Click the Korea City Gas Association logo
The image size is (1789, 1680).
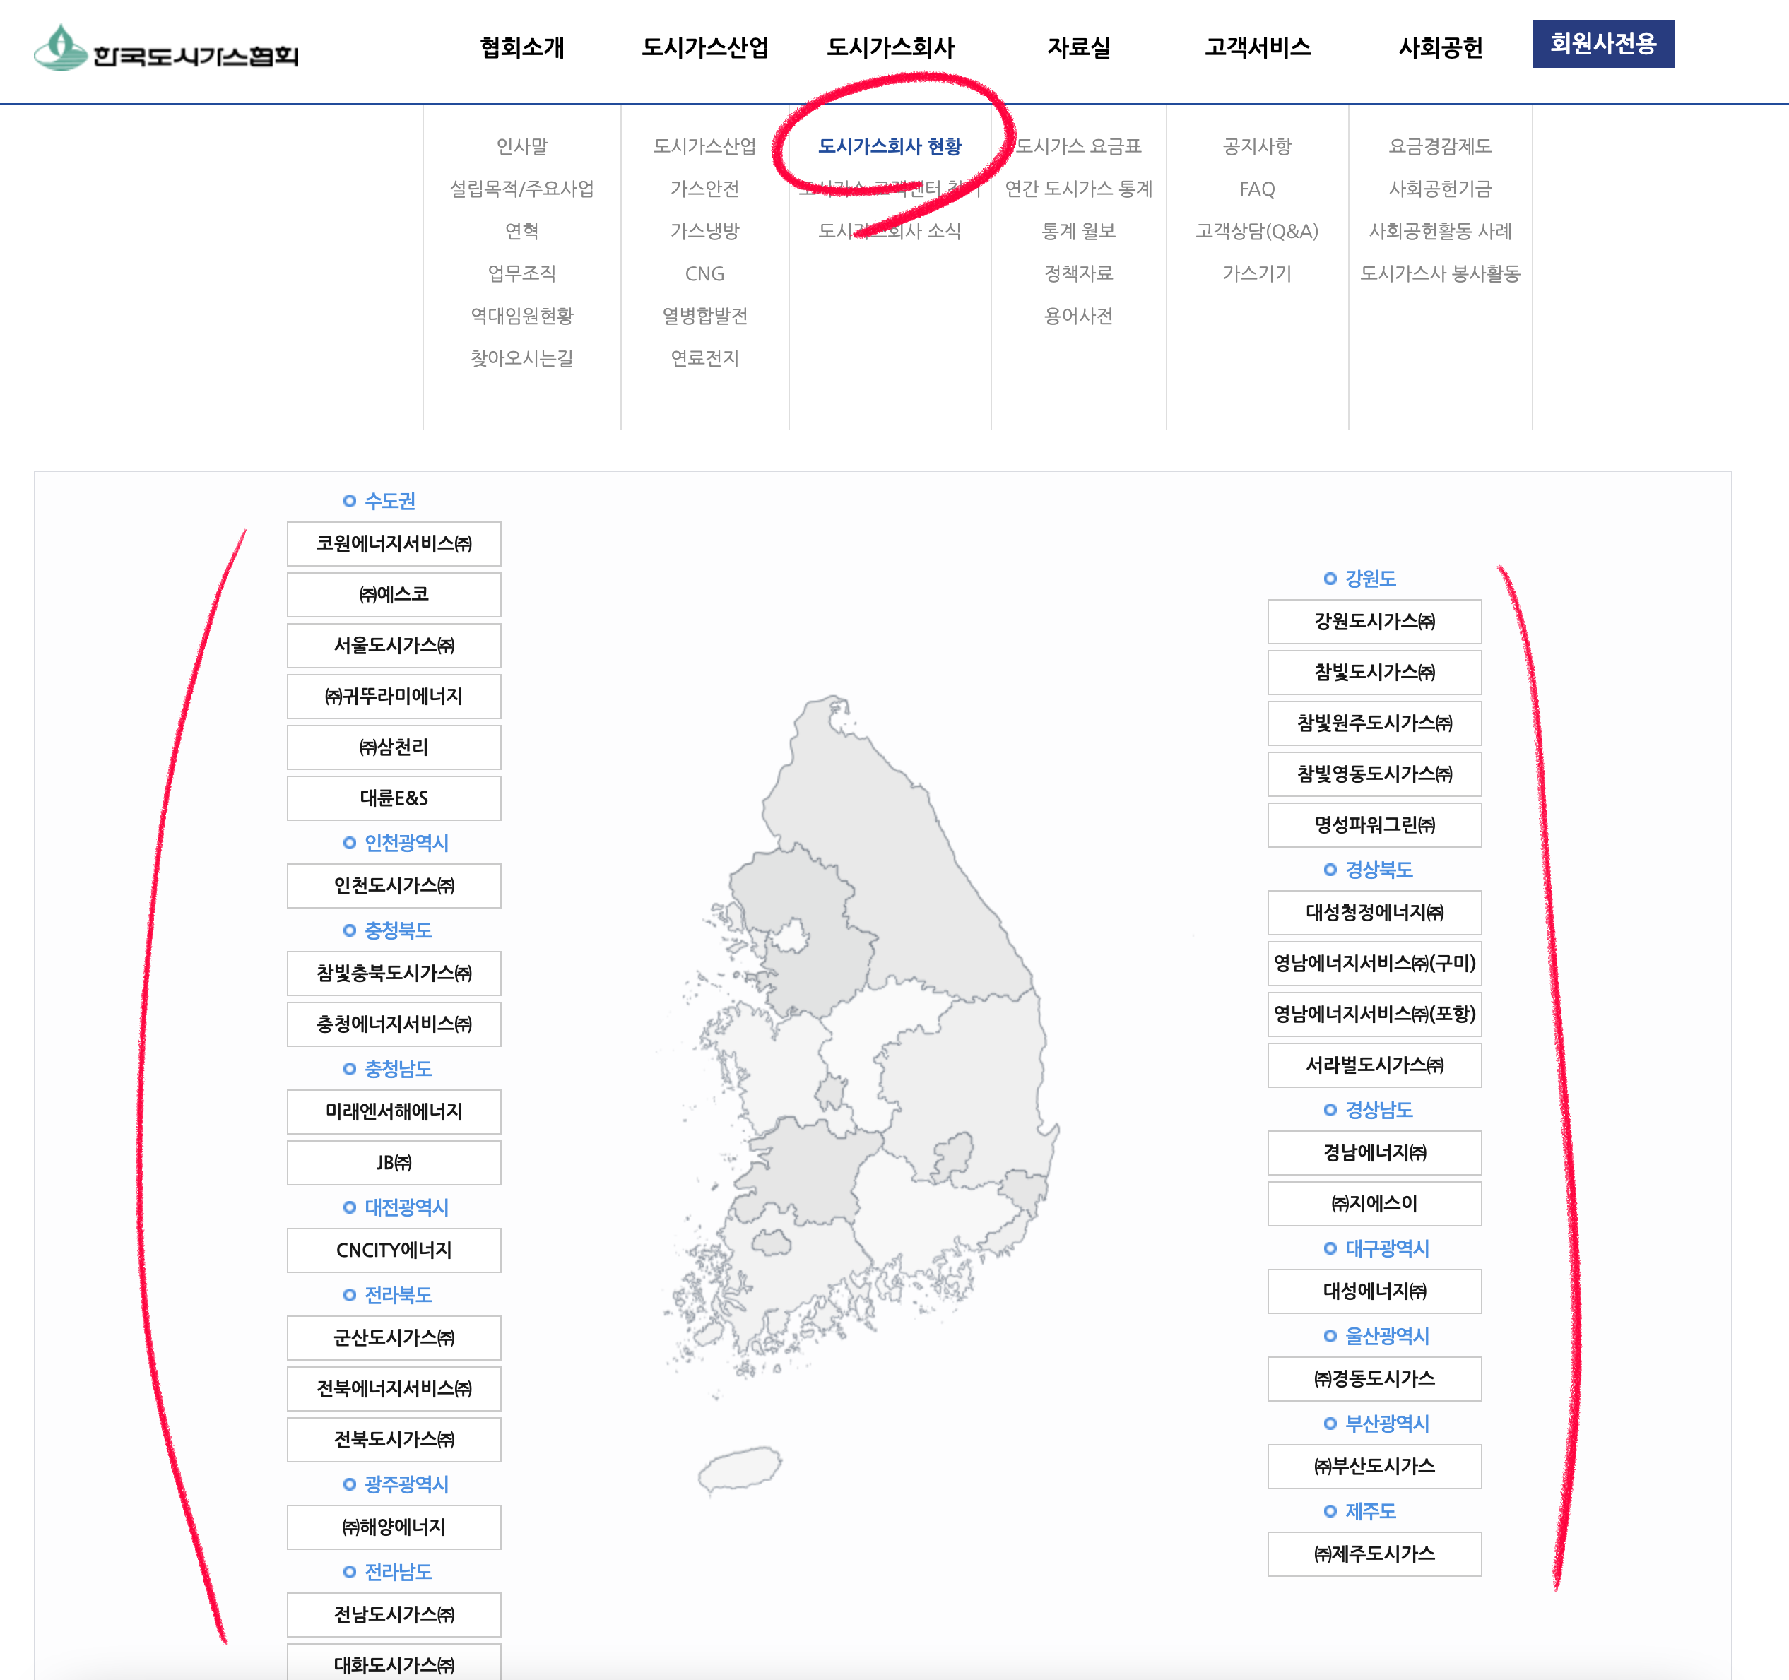[x=167, y=48]
